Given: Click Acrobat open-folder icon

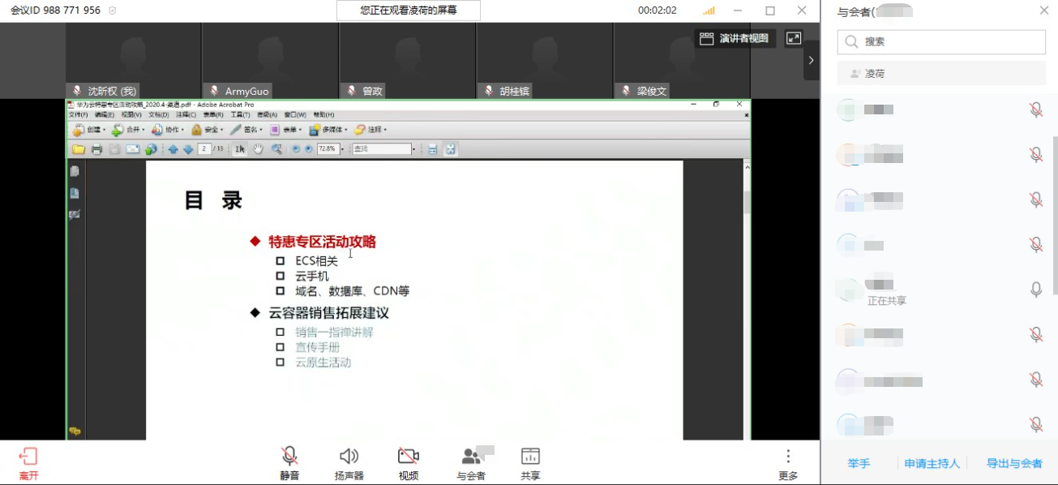Looking at the screenshot, I should (79, 149).
